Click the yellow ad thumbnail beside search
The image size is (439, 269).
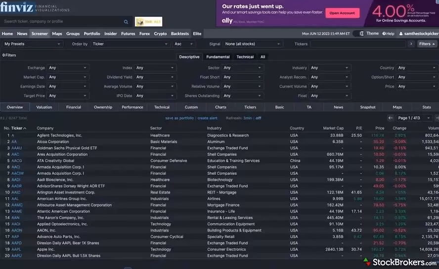(148, 22)
